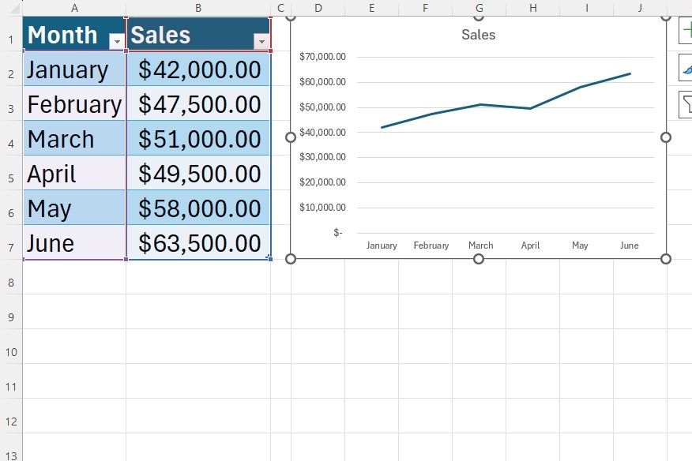Select the Month header cell

tap(74, 34)
